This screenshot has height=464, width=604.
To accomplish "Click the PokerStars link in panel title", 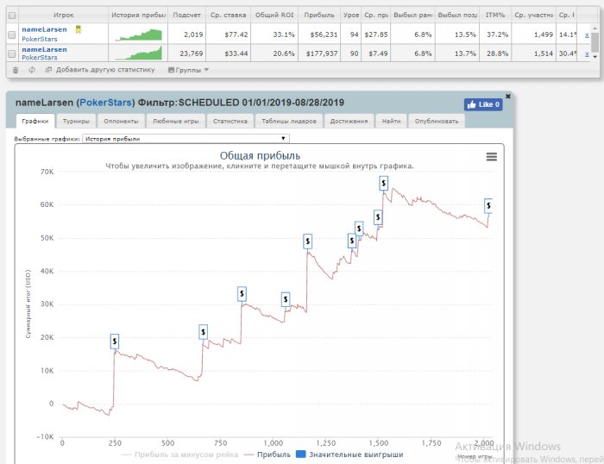I will [x=106, y=103].
